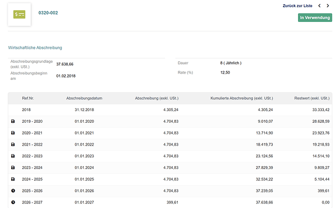
Task: Click the save icon in row 2024 - 2025
Action: [13, 179]
